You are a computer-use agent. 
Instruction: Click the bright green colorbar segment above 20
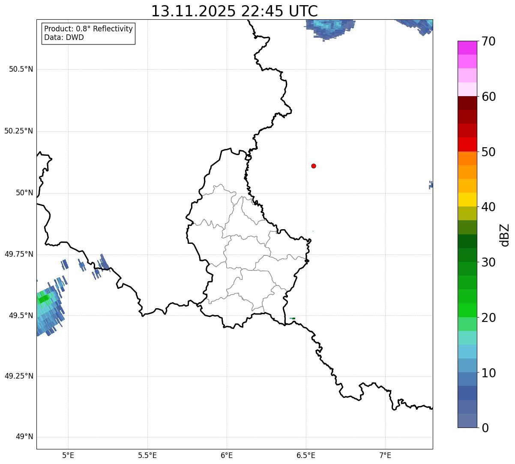click(467, 310)
